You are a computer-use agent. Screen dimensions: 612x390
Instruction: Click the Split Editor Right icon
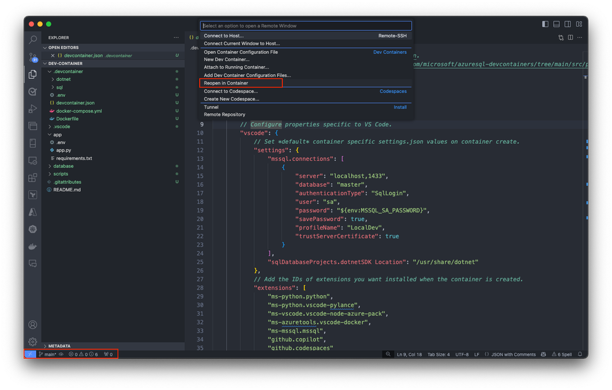(x=570, y=37)
